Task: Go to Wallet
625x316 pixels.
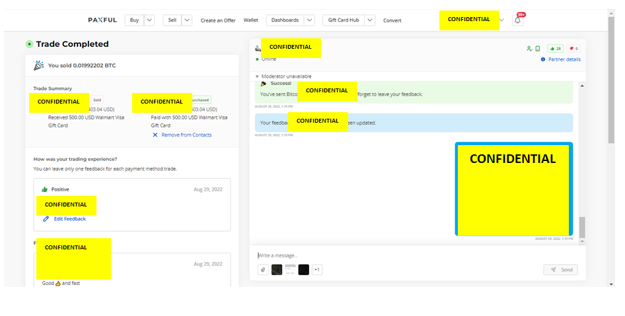Action: click(x=250, y=20)
